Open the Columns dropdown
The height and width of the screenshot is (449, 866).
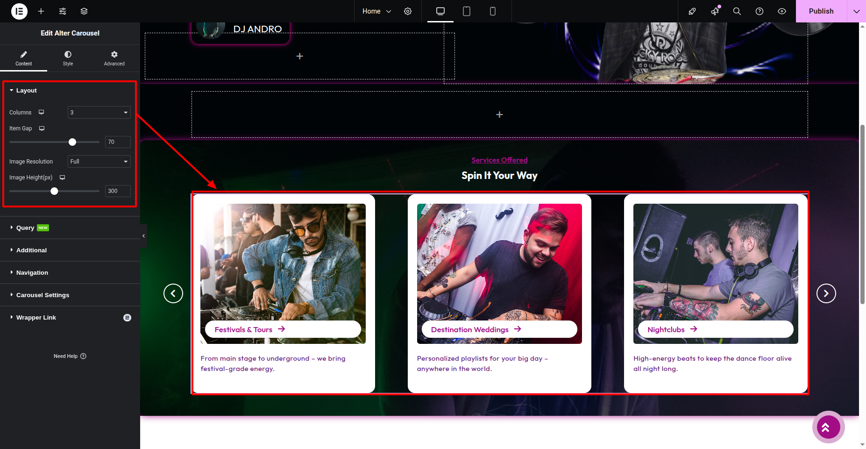coord(99,113)
